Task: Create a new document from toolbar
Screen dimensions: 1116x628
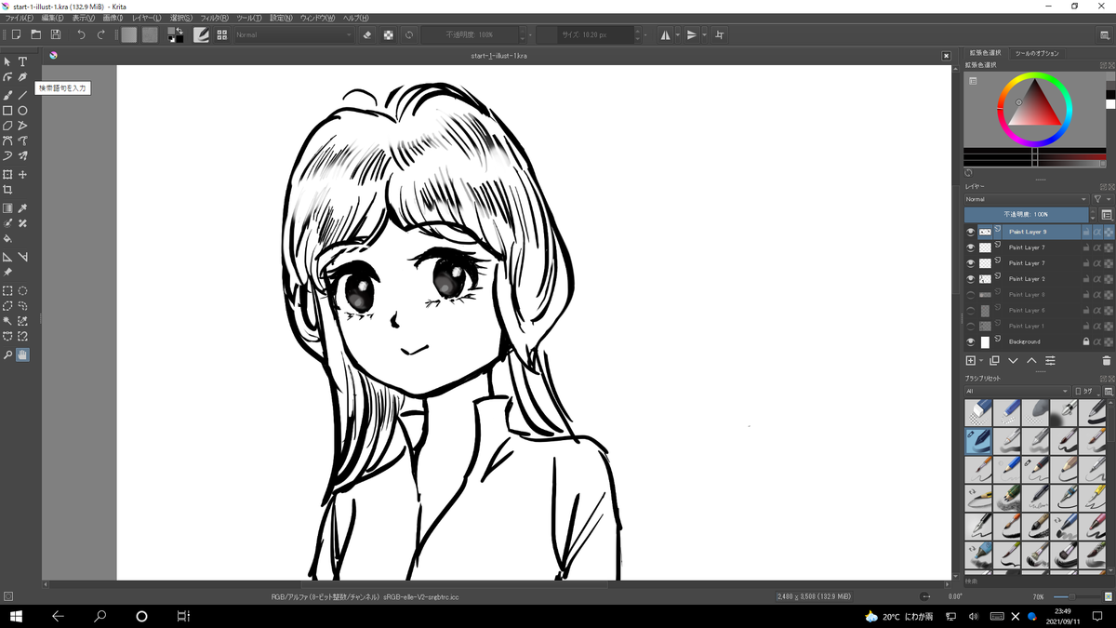Action: [x=16, y=34]
